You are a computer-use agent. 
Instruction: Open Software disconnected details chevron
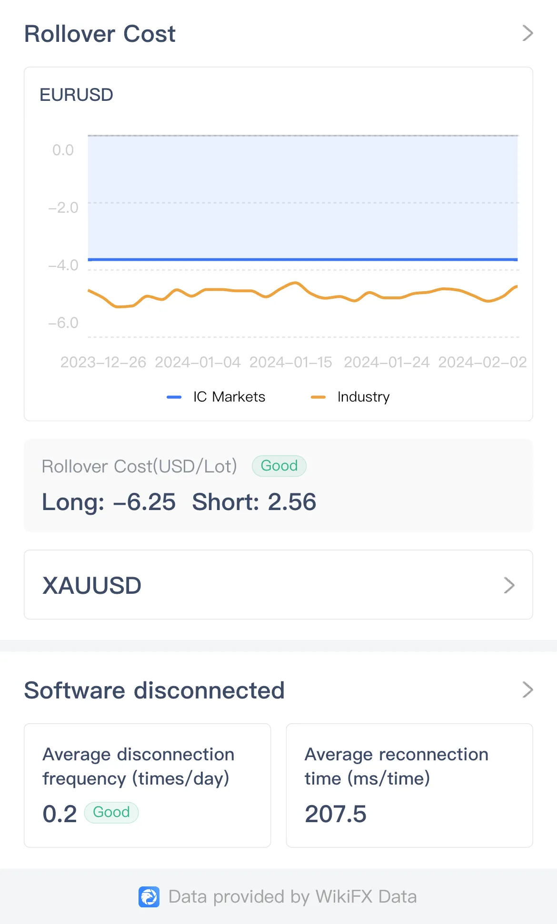pyautogui.click(x=527, y=689)
